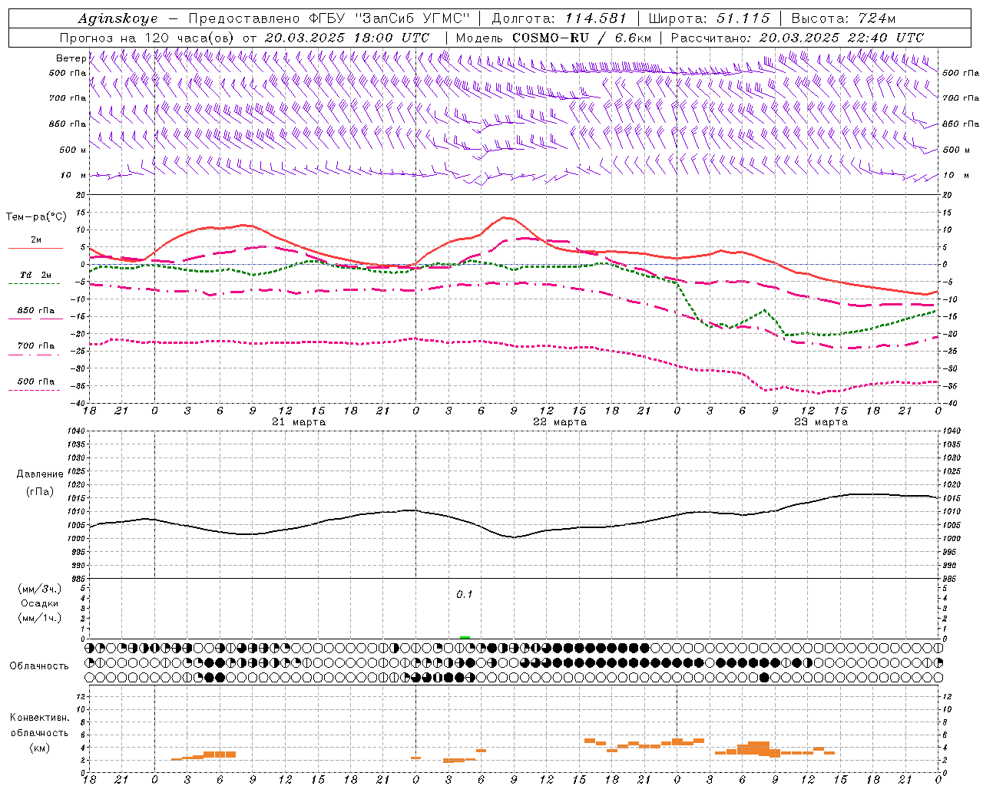Viewport: 983px width, 786px height.
Task: Click the "22 марта" date label
Action: tap(560, 422)
